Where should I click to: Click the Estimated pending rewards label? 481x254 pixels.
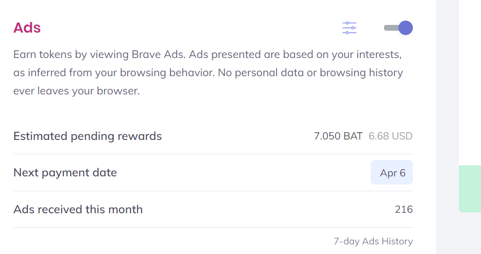[87, 136]
